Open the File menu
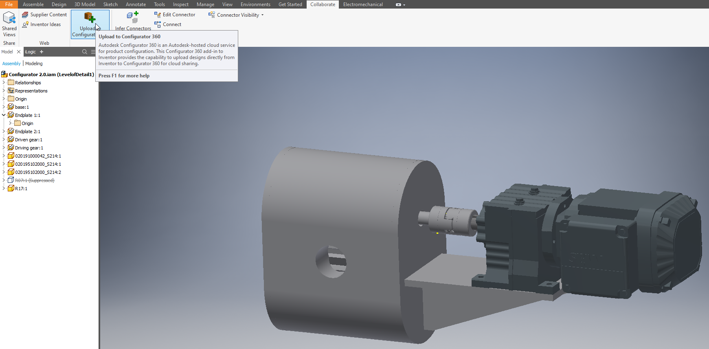The height and width of the screenshot is (349, 709). coord(9,4)
